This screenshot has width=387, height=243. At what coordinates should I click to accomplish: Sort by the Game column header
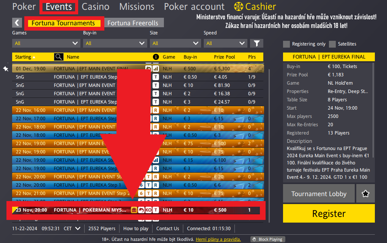[169, 57]
